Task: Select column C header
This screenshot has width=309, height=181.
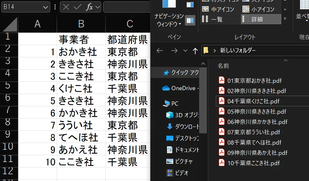Action: tap(128, 24)
